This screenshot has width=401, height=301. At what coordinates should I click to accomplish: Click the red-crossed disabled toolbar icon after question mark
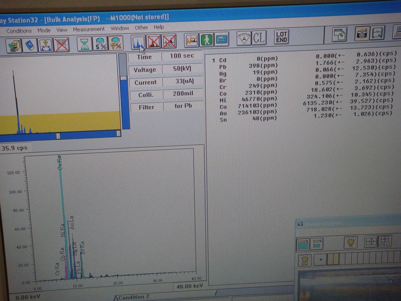tap(61, 45)
